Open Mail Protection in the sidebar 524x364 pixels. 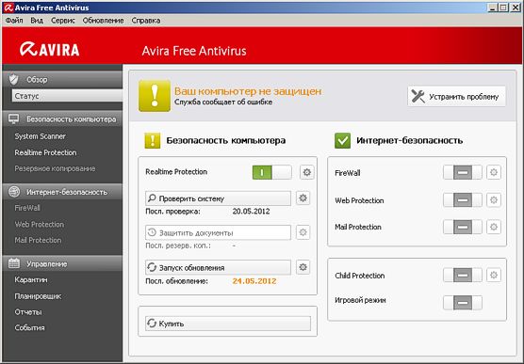(38, 240)
